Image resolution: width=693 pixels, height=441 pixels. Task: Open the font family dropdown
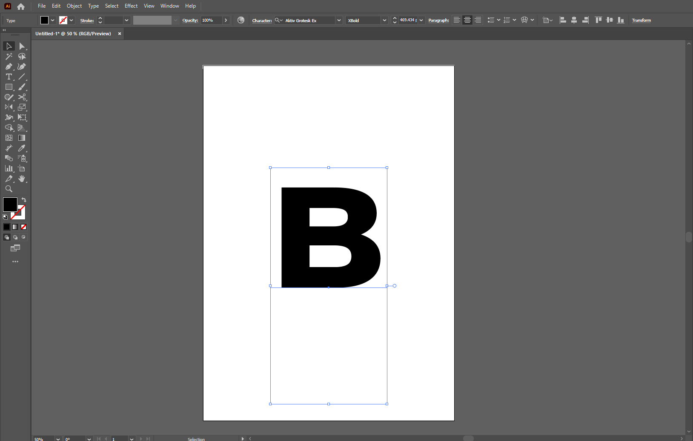[x=339, y=20]
